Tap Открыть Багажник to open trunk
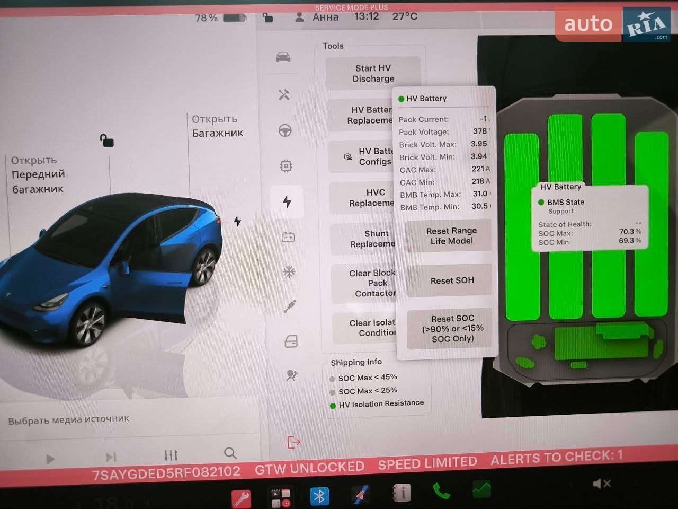The height and width of the screenshot is (509, 678). click(217, 126)
